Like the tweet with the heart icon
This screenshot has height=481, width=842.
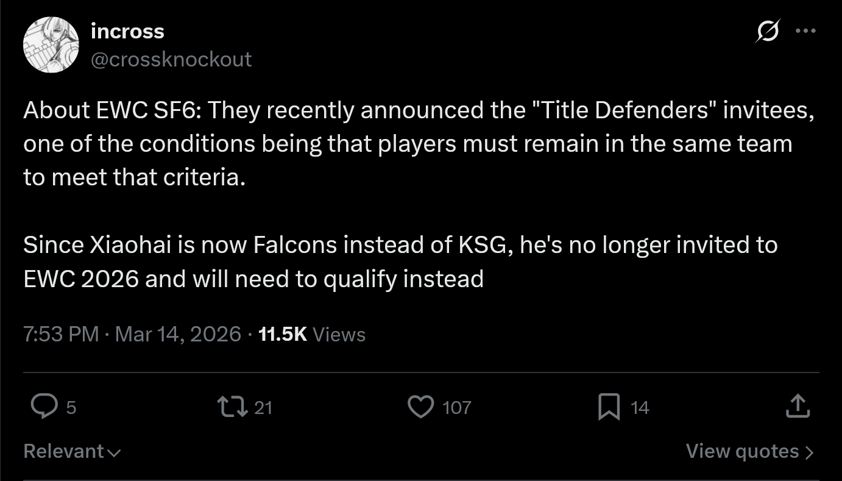[x=420, y=407]
